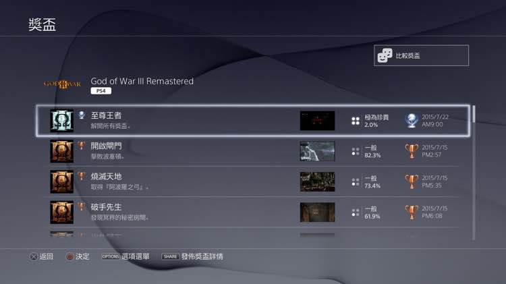Click the 極為珍貴 2.0% rarity indicator

370,121
